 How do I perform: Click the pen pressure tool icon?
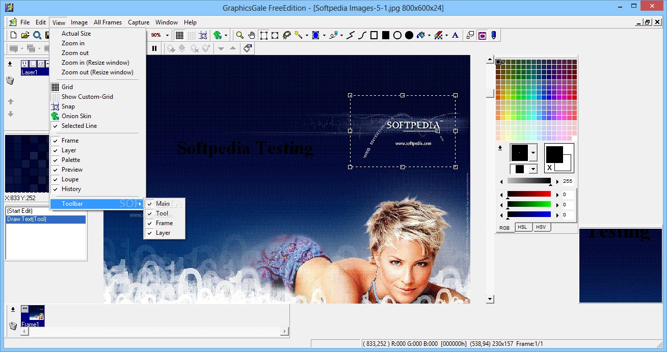click(493, 35)
